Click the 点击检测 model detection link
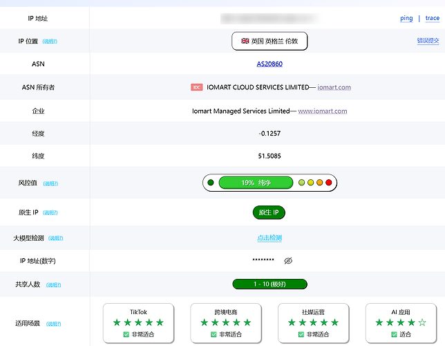The image size is (445, 346). tap(269, 238)
